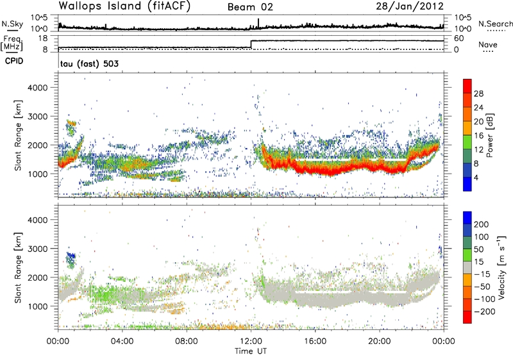Click blue top segment of Velocity colorbar
Viewport: 513px width, 355px height.
pyautogui.click(x=467, y=218)
